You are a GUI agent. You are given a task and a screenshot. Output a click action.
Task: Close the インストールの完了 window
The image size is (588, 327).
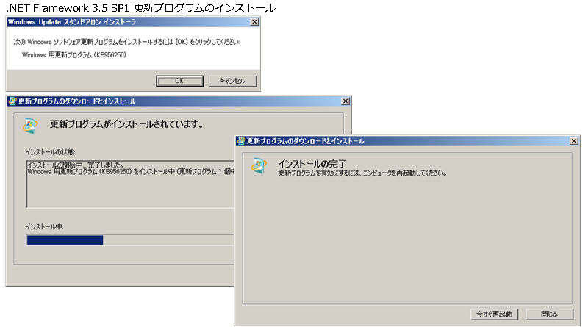click(x=574, y=141)
